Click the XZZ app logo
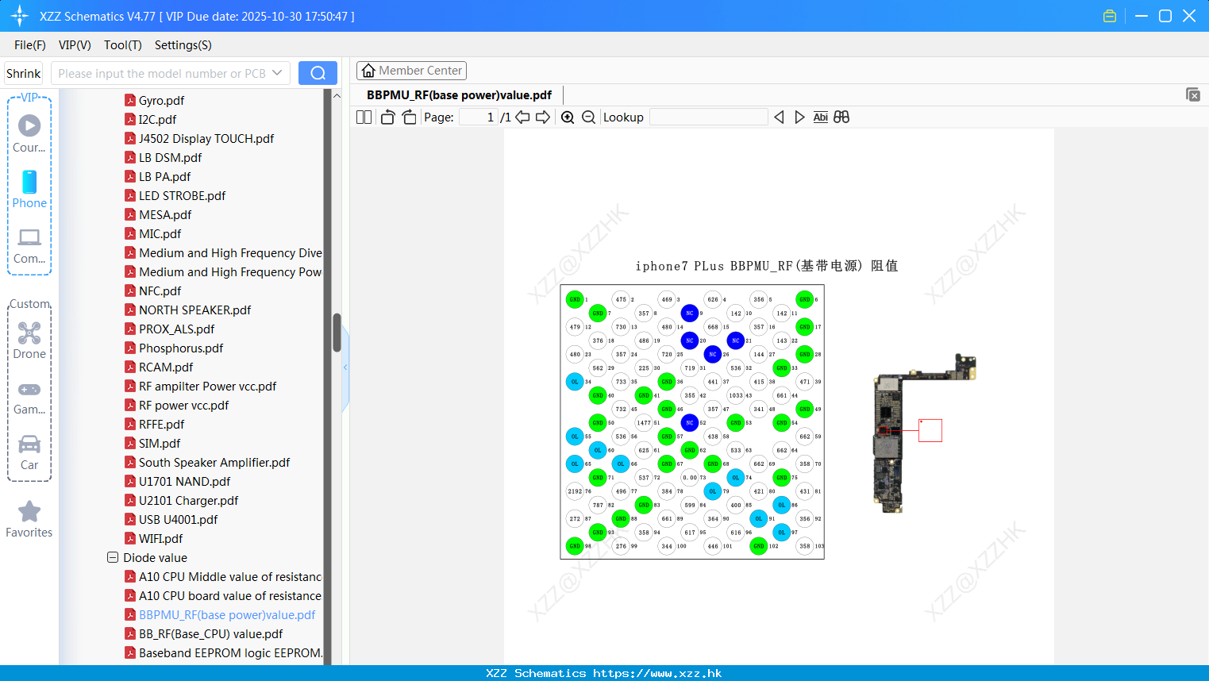Image resolution: width=1209 pixels, height=681 pixels. (19, 16)
